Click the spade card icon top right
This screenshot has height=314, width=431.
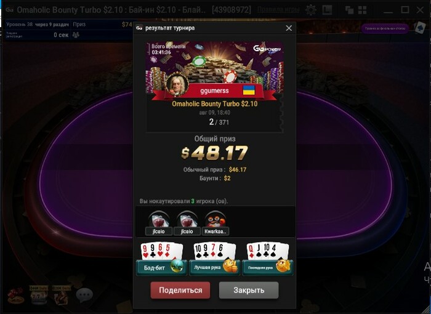420,28
